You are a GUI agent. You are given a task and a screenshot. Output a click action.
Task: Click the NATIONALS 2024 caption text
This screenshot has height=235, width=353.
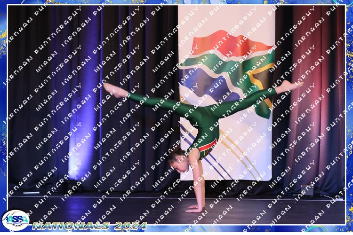(x=89, y=226)
